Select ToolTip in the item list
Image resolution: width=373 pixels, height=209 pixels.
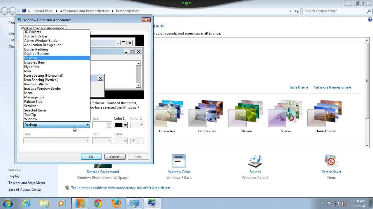pos(57,115)
